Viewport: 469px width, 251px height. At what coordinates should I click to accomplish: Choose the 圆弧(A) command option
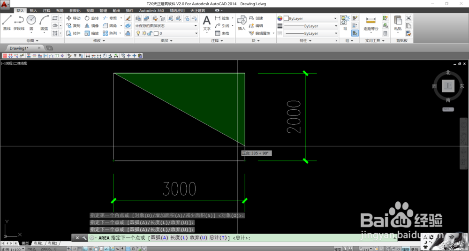pos(159,238)
